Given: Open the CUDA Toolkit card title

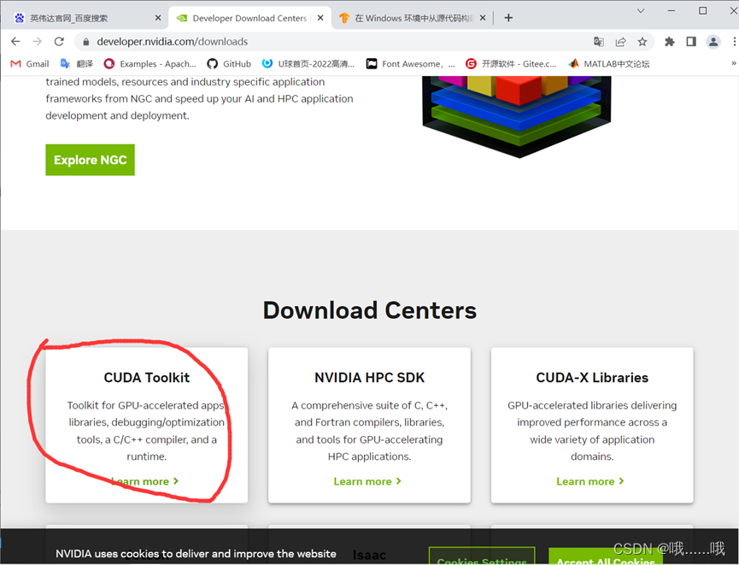Looking at the screenshot, I should 147,378.
